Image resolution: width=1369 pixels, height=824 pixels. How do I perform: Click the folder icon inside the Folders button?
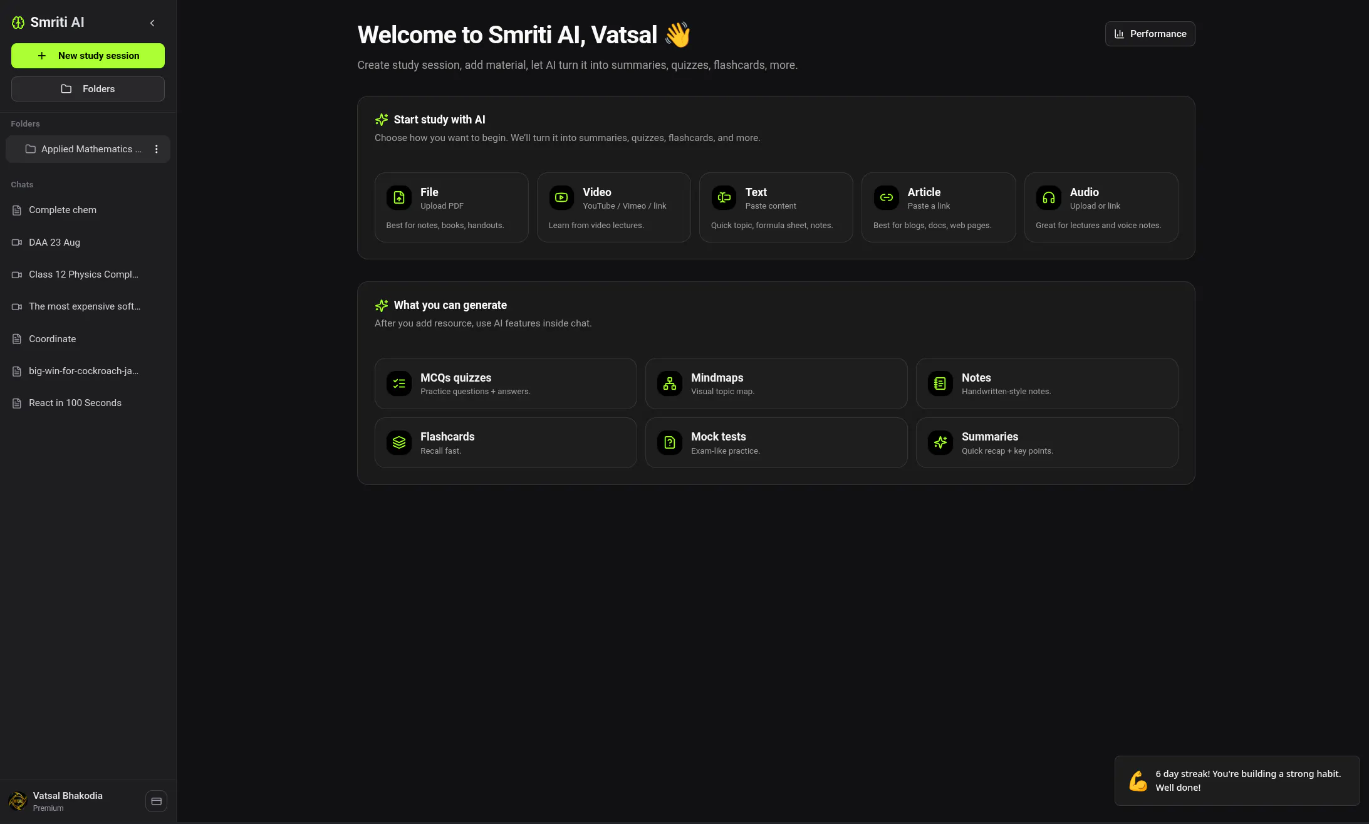[x=66, y=89]
